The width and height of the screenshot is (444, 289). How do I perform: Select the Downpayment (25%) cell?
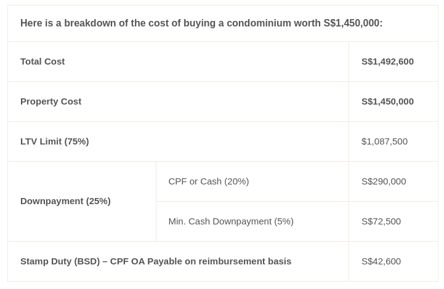coord(65,201)
